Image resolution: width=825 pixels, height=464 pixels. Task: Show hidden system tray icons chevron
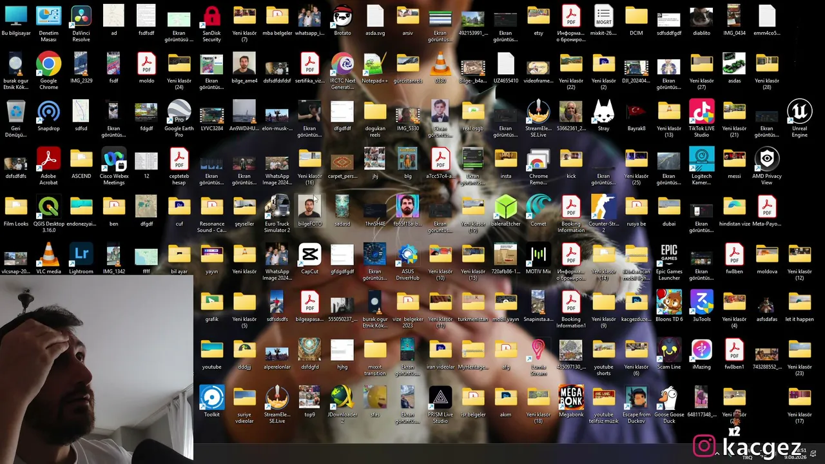[x=717, y=454]
